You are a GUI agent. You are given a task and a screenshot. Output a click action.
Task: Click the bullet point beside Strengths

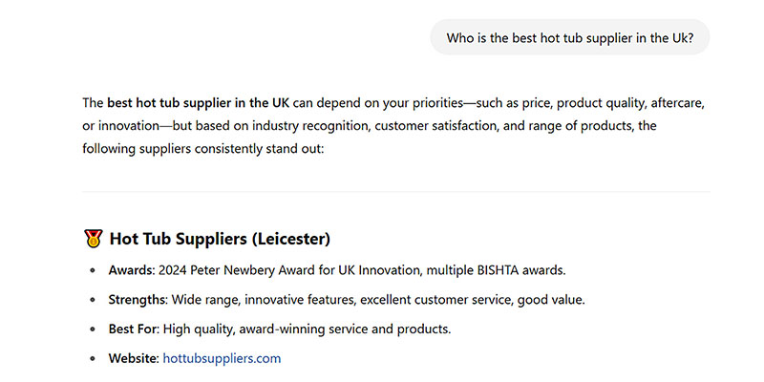tap(93, 301)
